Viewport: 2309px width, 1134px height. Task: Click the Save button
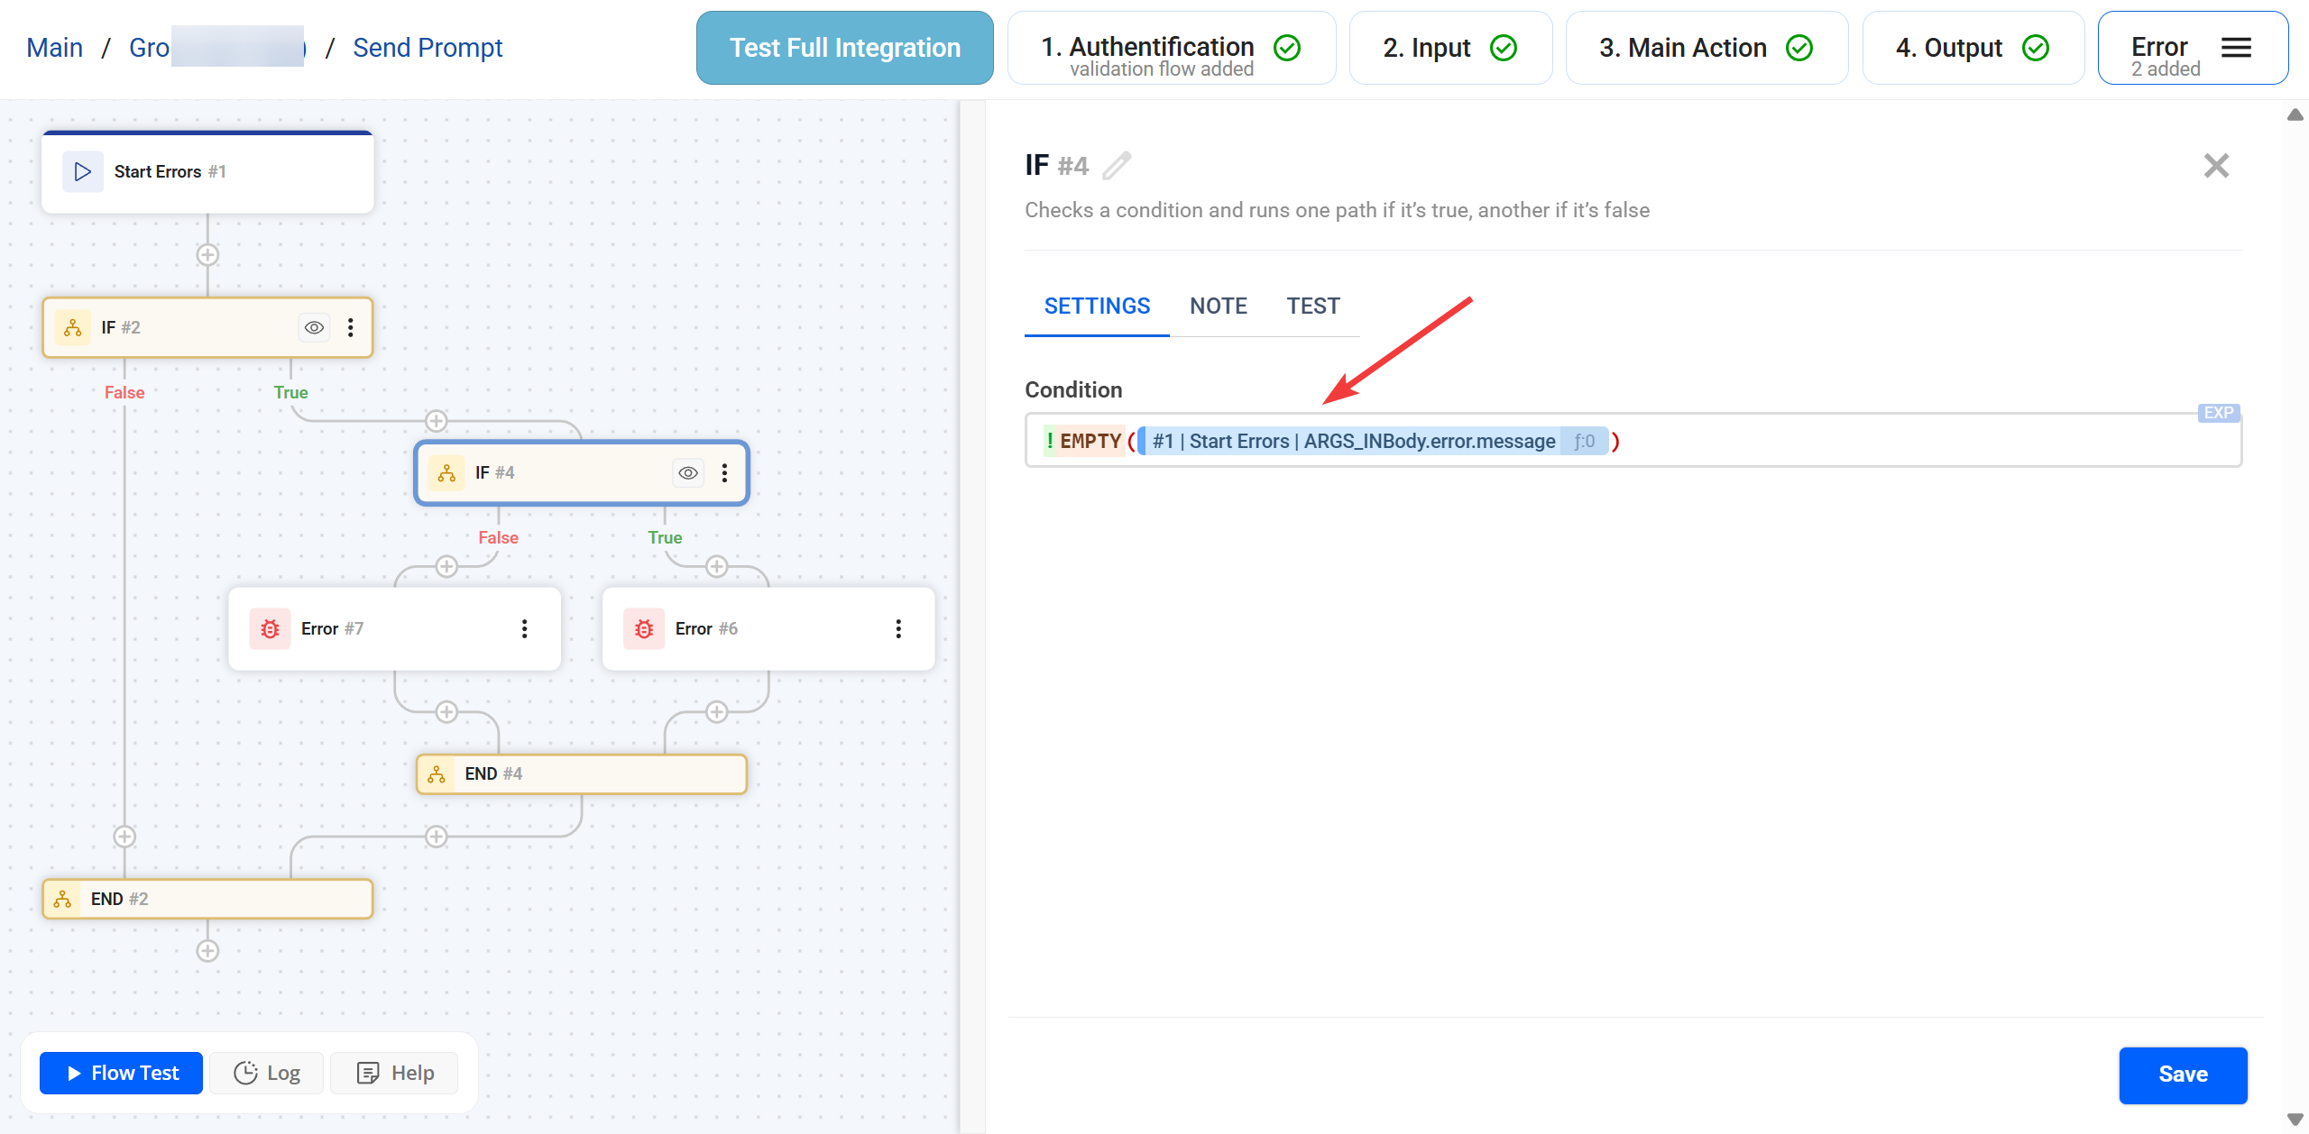tap(2182, 1075)
